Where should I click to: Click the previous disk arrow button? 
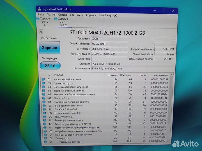point(41,32)
